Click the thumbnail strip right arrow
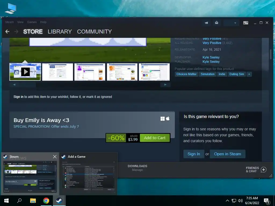This screenshot has width=275, height=206. click(x=165, y=84)
